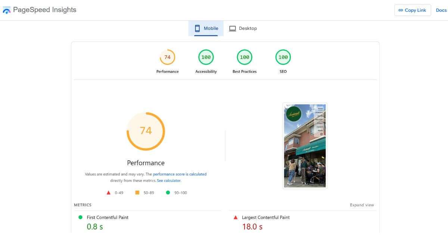Click the page screenshot thumbnail preview
This screenshot has height=235, width=448.
(x=305, y=145)
